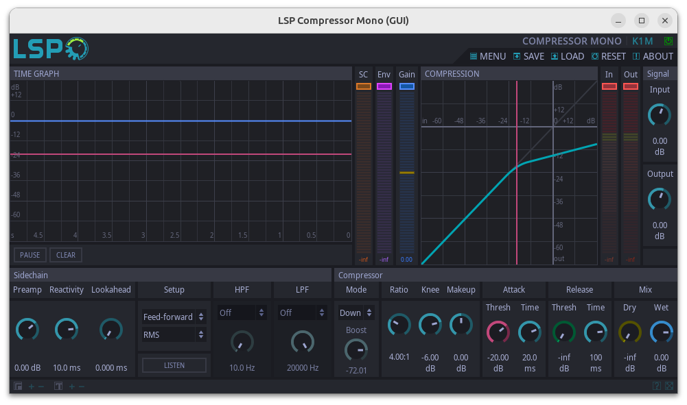Clear the time graph with CLEAR button
The height and width of the screenshot is (405, 687).
tap(66, 255)
